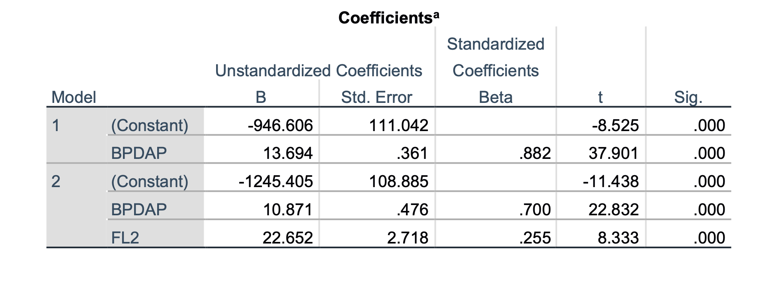Select Model 1 BPDAP row label

(x=139, y=153)
